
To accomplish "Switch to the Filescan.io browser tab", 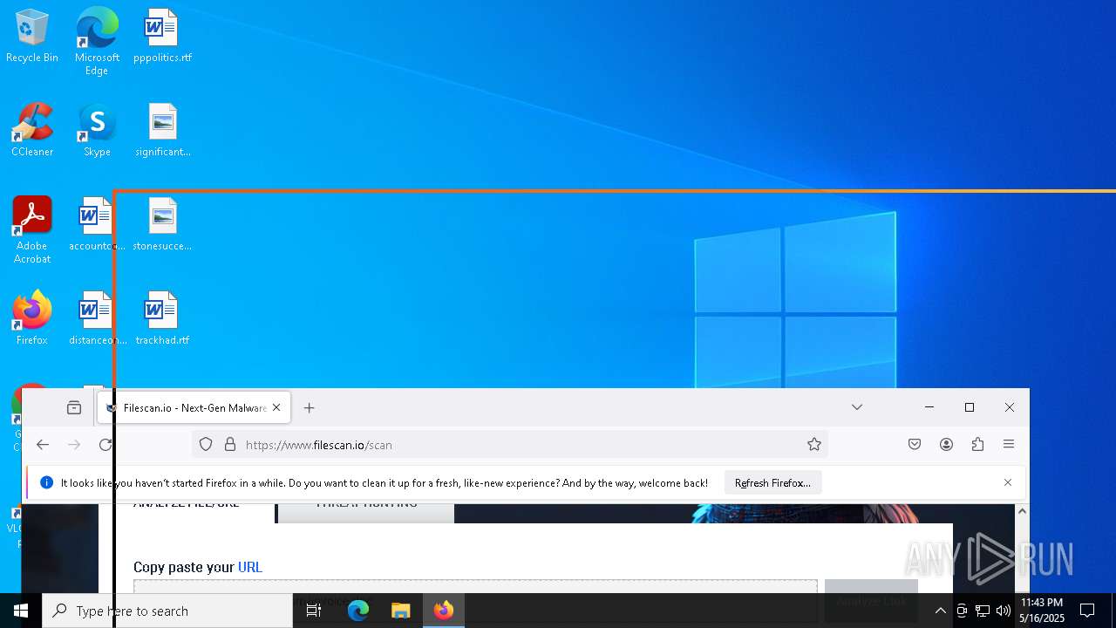I will coord(194,407).
